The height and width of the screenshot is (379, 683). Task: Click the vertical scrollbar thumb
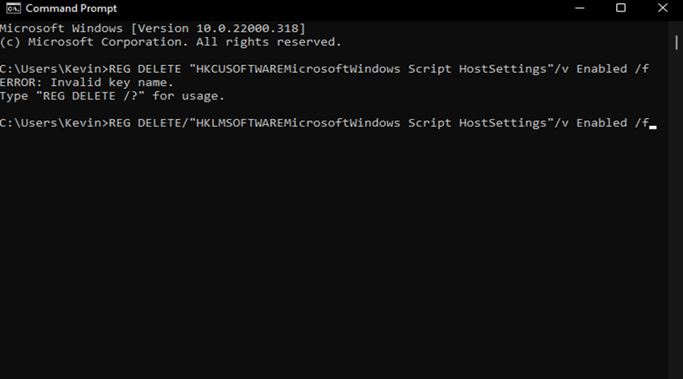pos(676,42)
